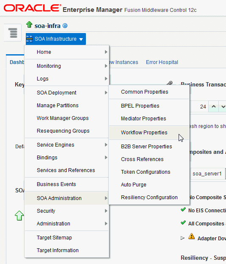Open the Flow Instances tab
The width and height of the screenshot is (226, 264).
tap(124, 62)
